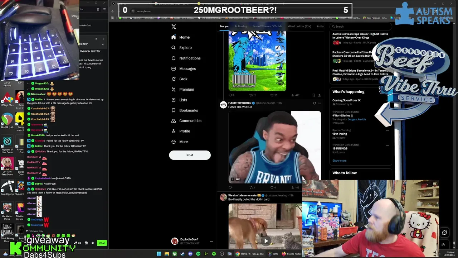Share the post above HASHTHEWORLD
Viewport: 458px width, 258px height.
[x=319, y=95]
